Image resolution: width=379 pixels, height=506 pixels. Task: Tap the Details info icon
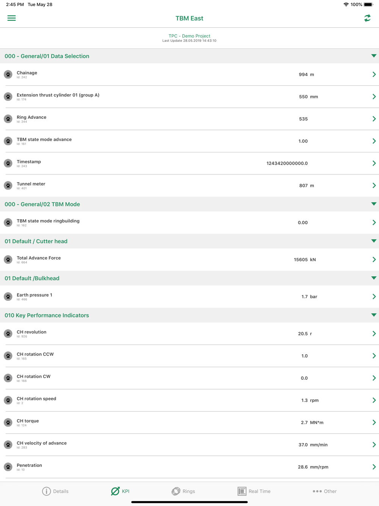point(46,491)
